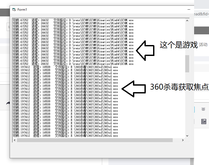Open the "活动" link in the background page
The image size is (209, 165).
203,45
